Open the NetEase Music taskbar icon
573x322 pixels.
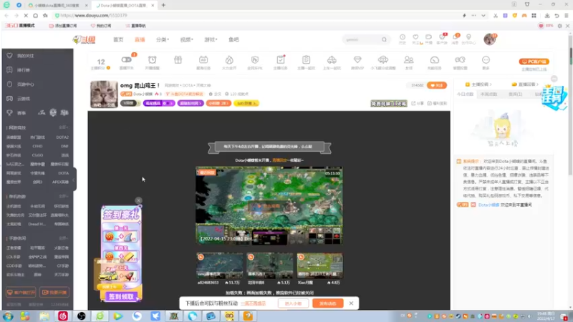(x=62, y=316)
